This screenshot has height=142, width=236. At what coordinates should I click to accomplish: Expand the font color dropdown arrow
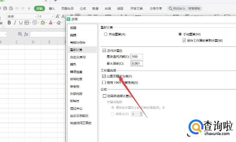click(54, 23)
